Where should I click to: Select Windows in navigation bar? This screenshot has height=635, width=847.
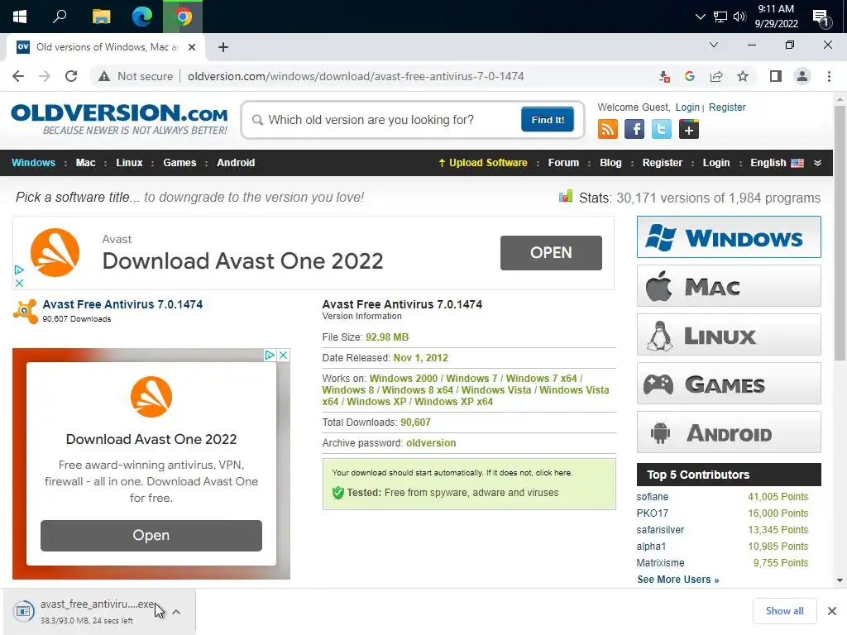pyautogui.click(x=33, y=163)
